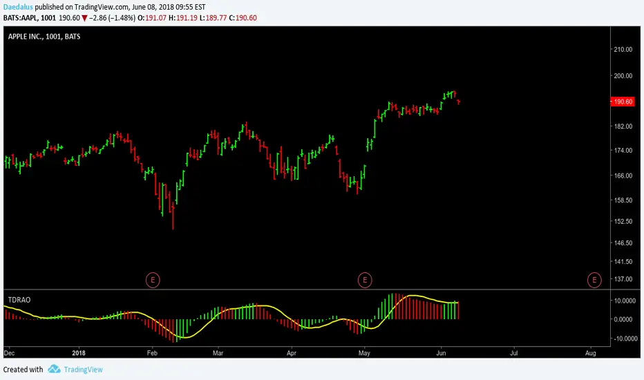
Task: Click the Apr label on time axis
Action: click(x=291, y=353)
